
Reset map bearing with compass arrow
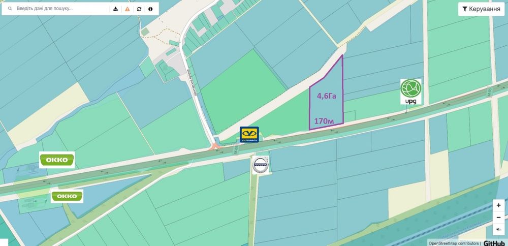click(x=499, y=229)
